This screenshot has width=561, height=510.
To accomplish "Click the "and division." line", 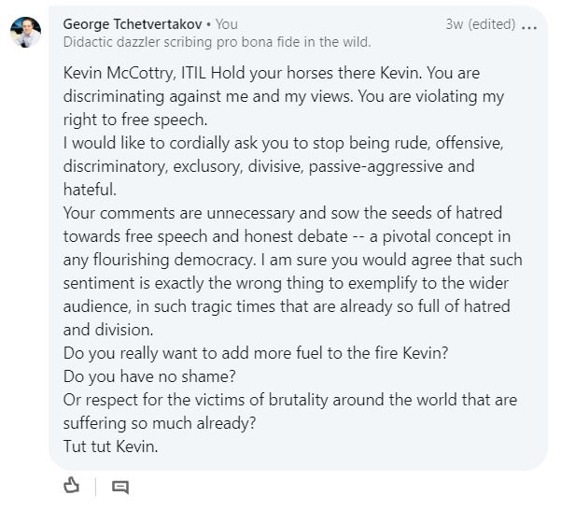I will point(108,330).
